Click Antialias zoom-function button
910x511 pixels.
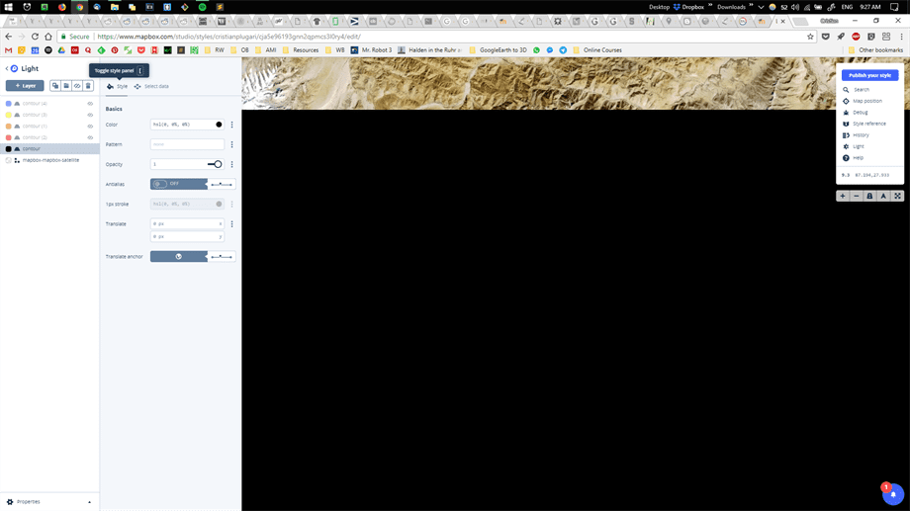pos(222,184)
